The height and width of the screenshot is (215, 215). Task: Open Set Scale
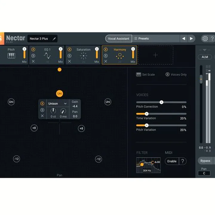145,75
